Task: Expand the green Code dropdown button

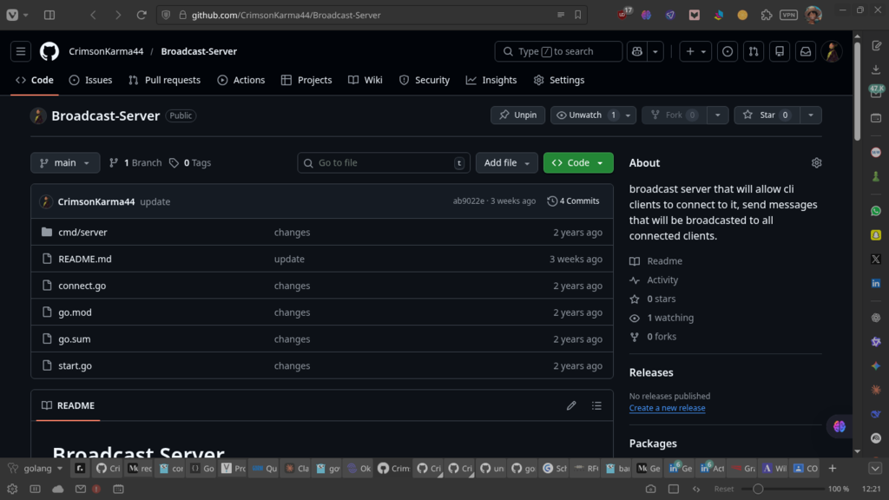Action: (x=578, y=163)
